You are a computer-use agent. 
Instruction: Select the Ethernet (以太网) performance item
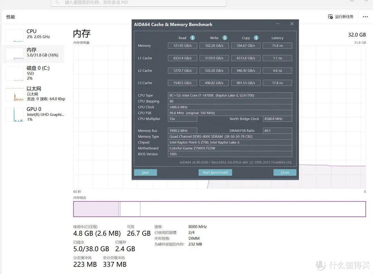point(34,94)
